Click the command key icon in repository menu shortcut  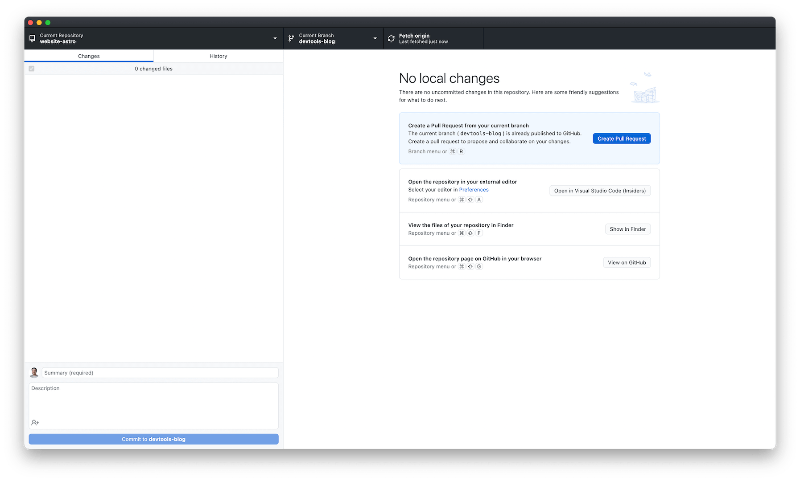[462, 200]
